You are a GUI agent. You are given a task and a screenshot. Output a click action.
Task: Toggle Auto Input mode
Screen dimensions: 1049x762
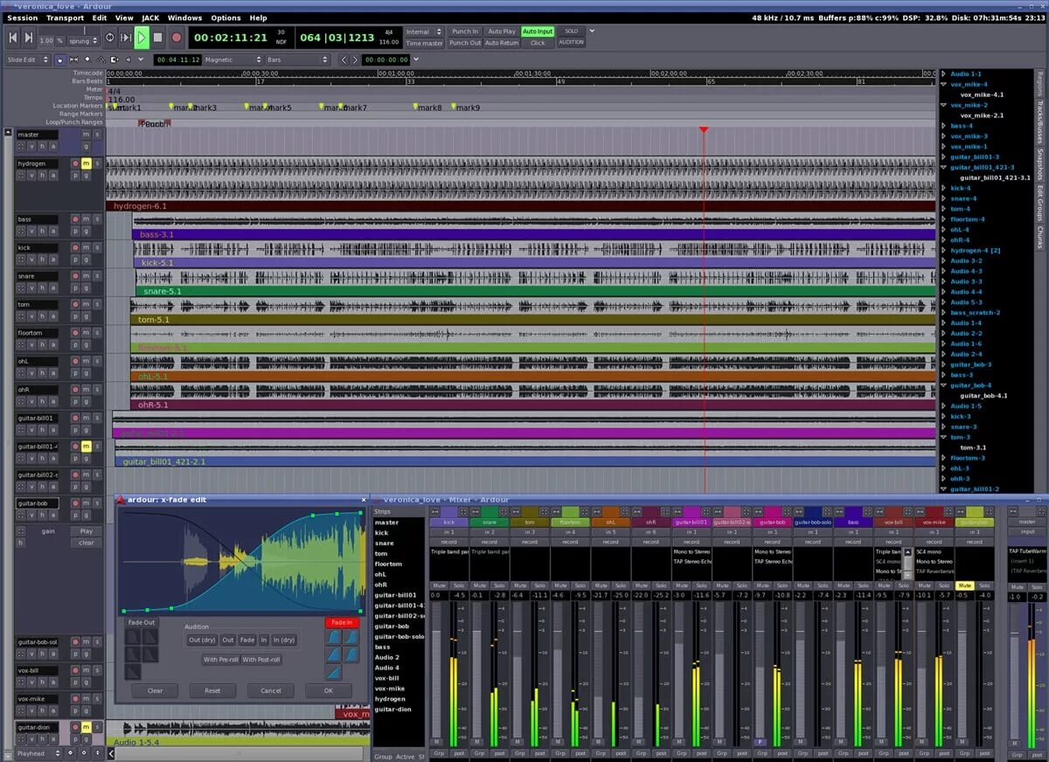[538, 31]
